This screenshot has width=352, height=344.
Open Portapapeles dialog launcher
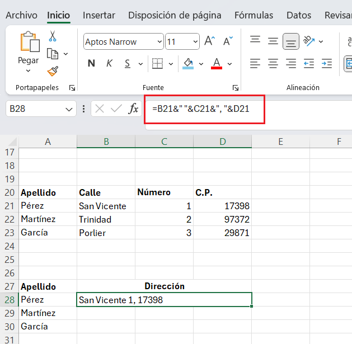pos(72,88)
